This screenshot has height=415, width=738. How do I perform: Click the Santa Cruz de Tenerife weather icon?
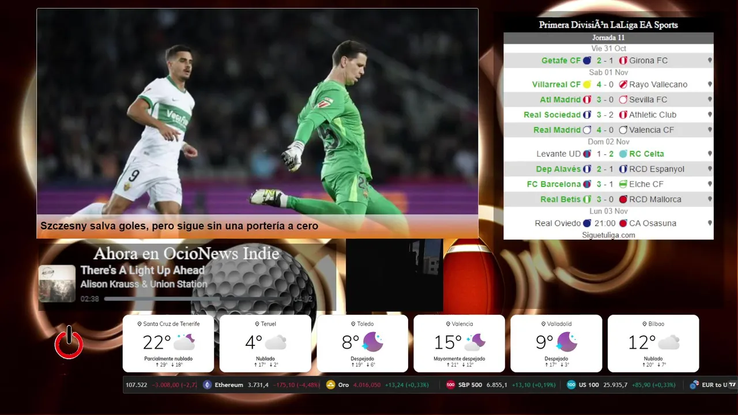tap(184, 342)
